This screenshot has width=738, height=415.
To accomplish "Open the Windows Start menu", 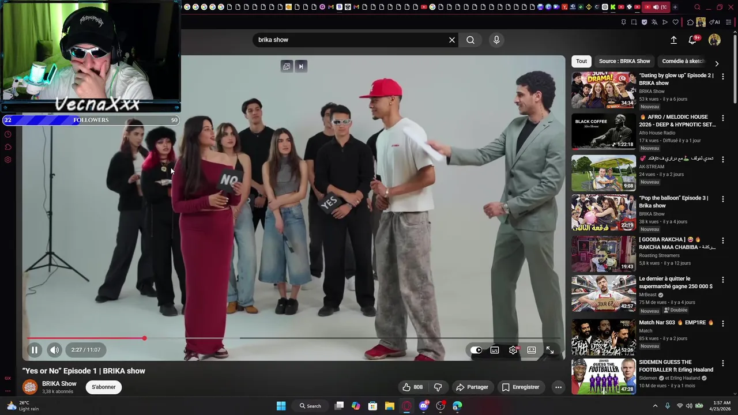I will pos(281,406).
